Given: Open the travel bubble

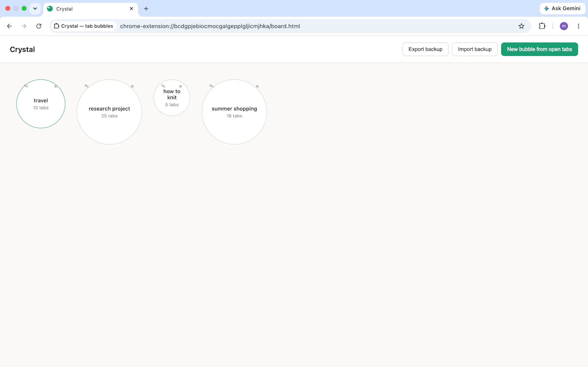Looking at the screenshot, I should (41, 104).
